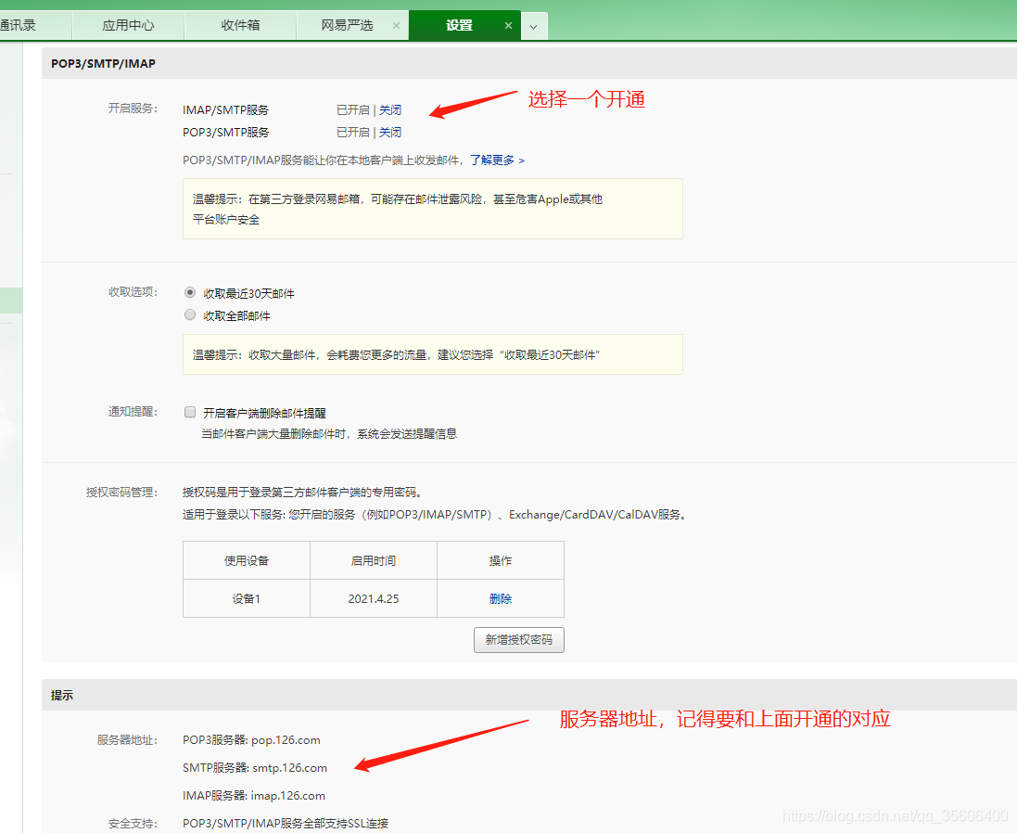Enable 开启客户端删除邮件提醒 checkbox
Screen dimensions: 1017x833
[190, 412]
